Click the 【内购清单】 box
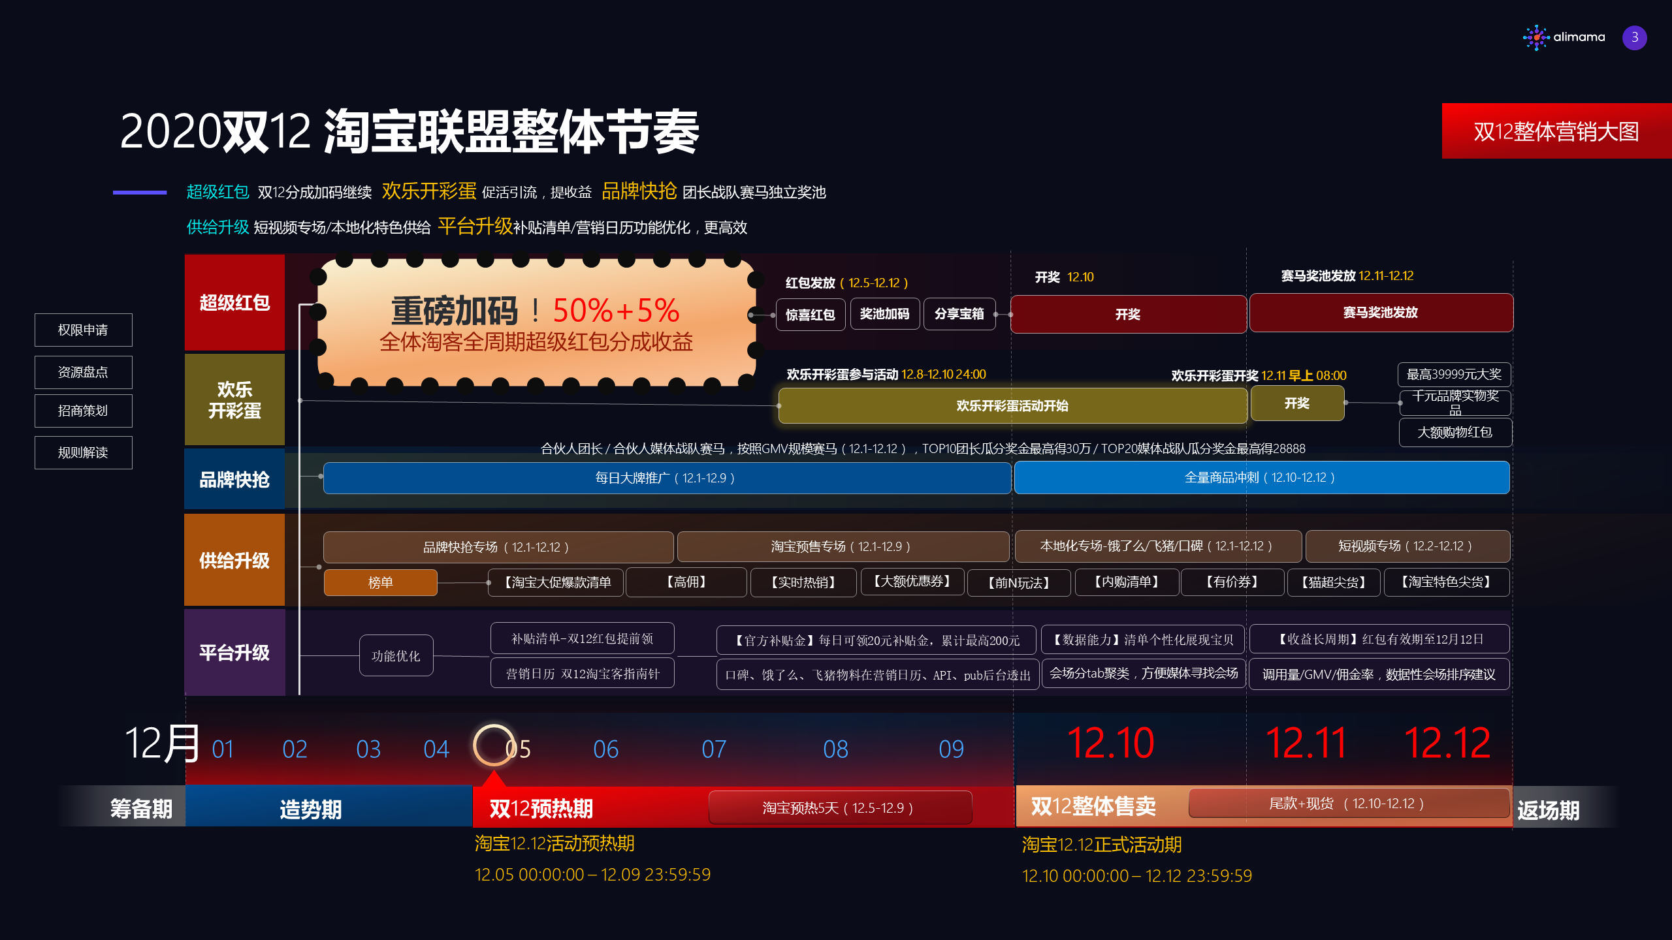The image size is (1672, 940). tap(1126, 582)
